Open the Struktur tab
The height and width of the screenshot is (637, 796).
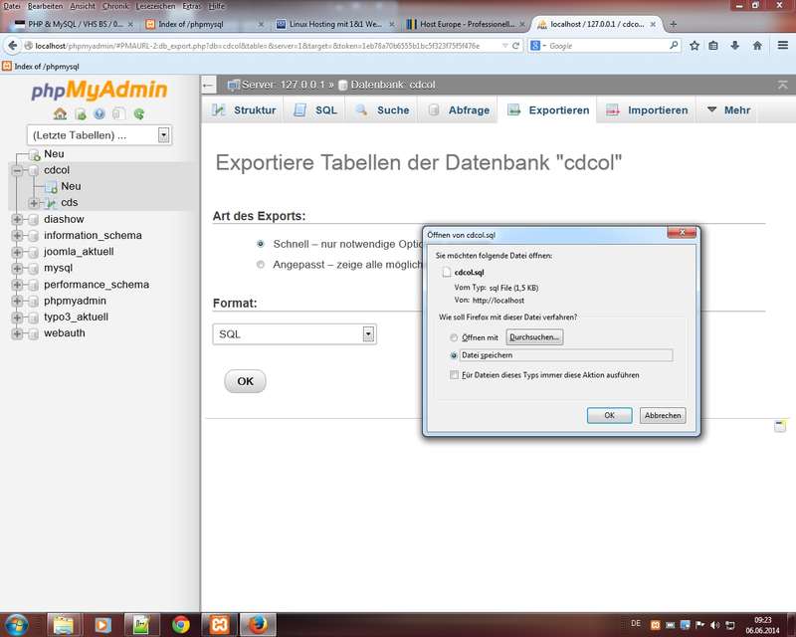(244, 110)
